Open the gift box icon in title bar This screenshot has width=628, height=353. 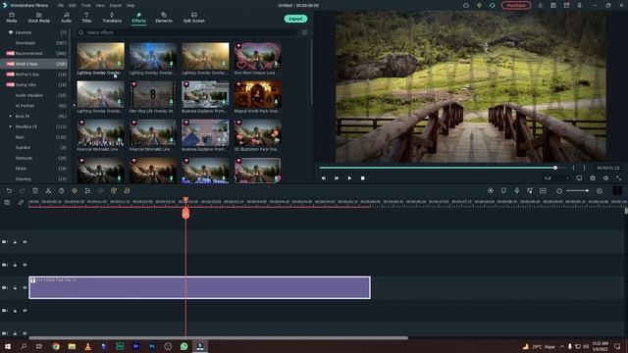pos(566,6)
